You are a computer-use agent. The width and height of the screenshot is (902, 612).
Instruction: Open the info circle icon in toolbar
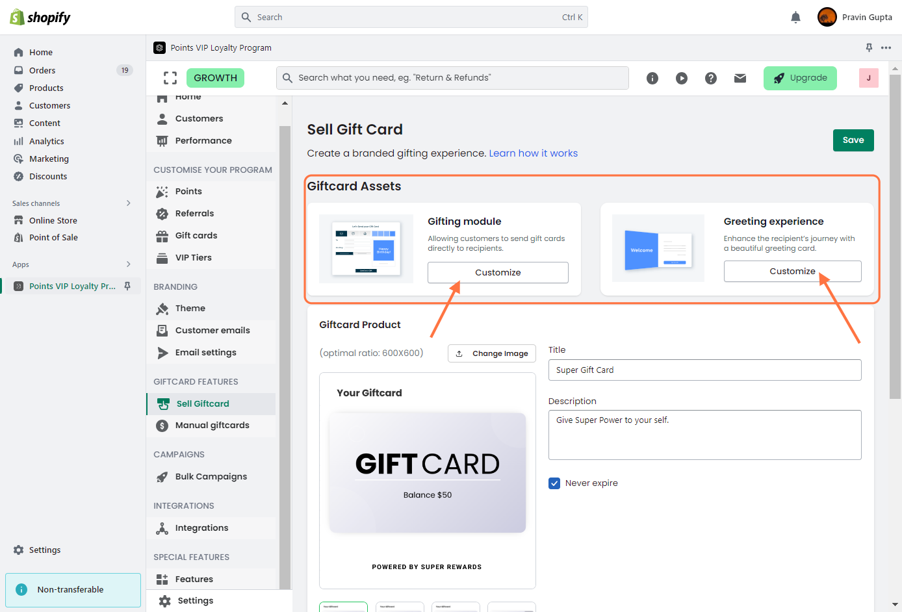(x=652, y=78)
